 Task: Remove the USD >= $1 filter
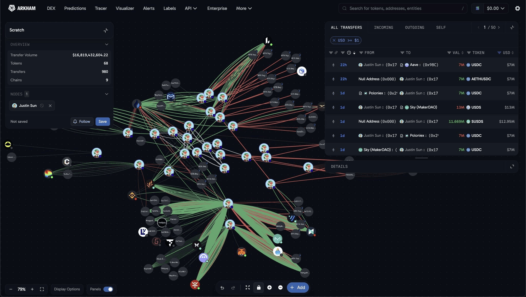point(334,40)
